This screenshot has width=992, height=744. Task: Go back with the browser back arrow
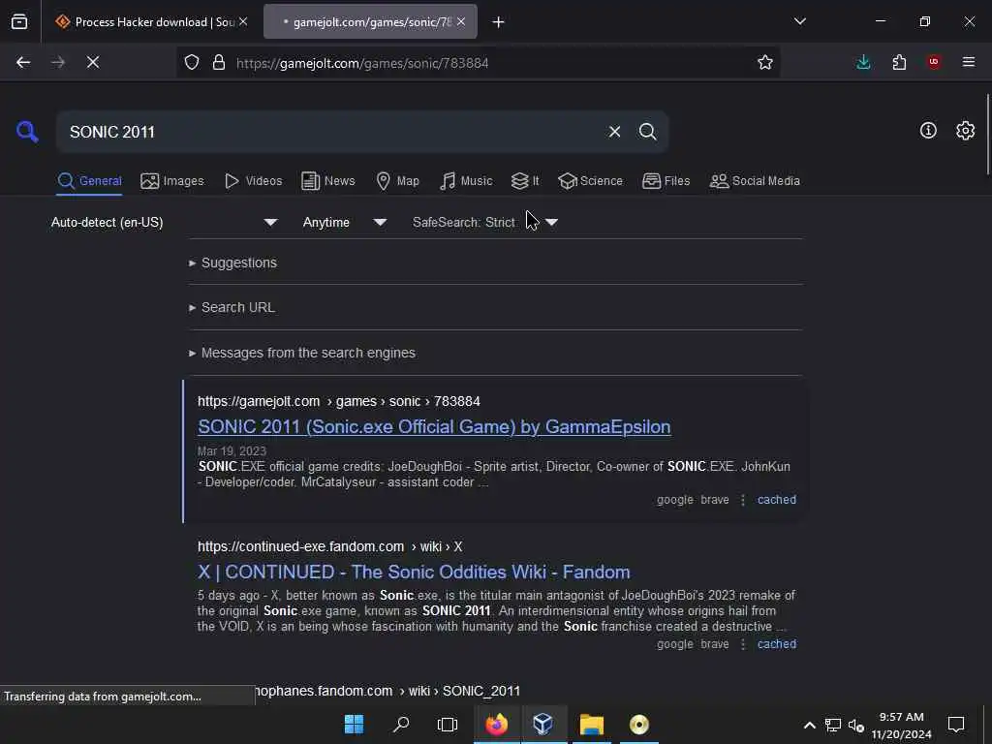click(23, 62)
